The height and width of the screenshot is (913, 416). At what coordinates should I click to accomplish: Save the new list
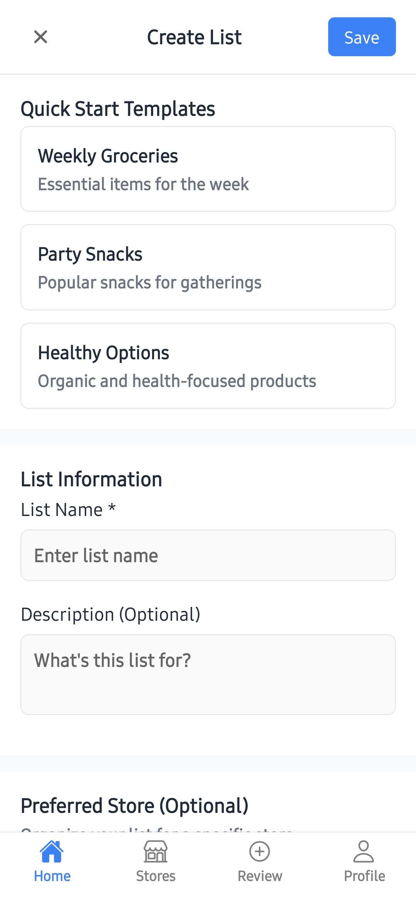361,37
